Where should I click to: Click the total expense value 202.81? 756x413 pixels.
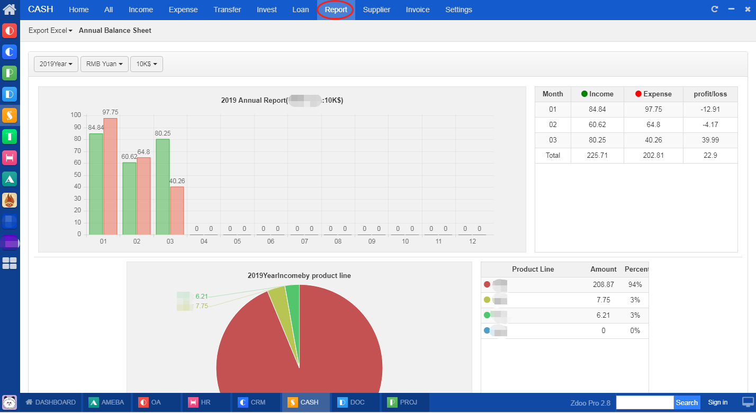coord(653,155)
